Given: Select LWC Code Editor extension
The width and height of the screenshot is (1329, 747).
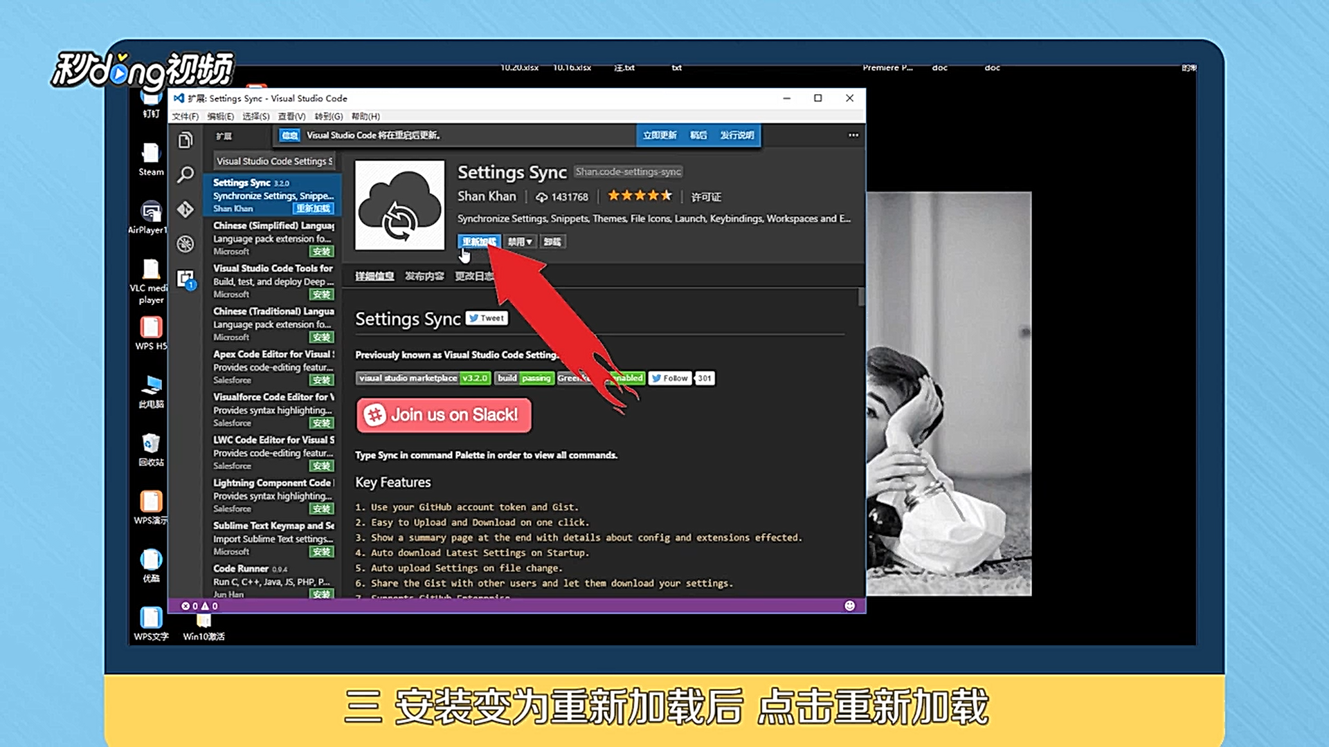Looking at the screenshot, I should 273,452.
